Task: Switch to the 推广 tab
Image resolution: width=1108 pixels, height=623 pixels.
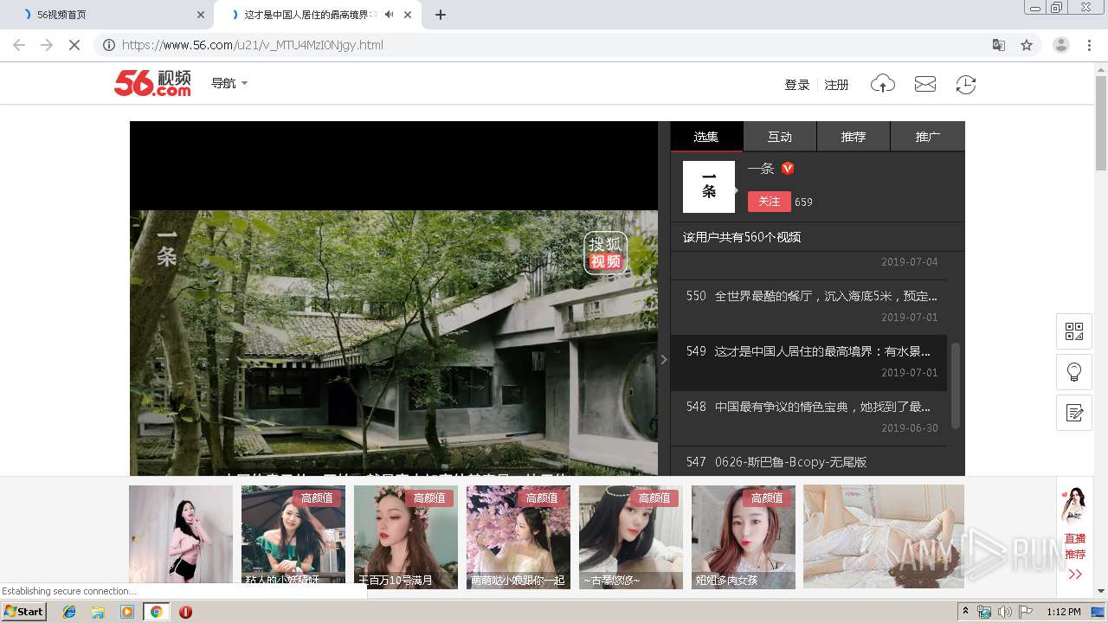Action: coord(928,137)
